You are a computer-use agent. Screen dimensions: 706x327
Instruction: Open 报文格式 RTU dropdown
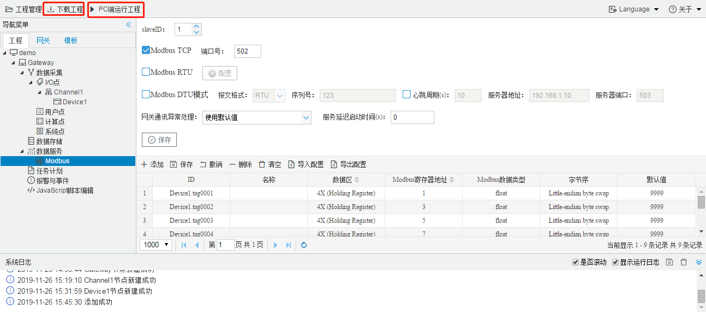point(269,96)
